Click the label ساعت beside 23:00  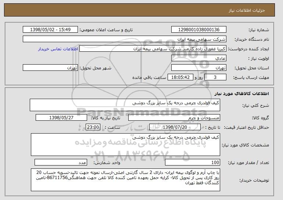tap(112, 128)
